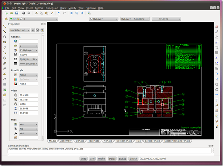The image size is (223, 166).
Task: Click the 38.0987 view width field
Action: (x=29, y=113)
